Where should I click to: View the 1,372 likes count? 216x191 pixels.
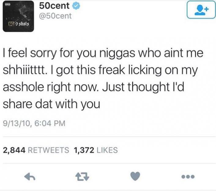click(84, 150)
